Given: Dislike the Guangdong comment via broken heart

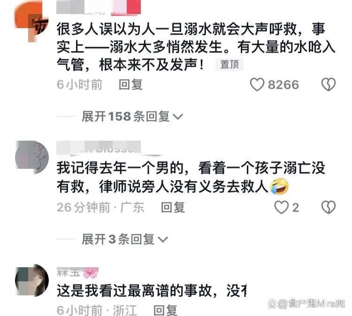Looking at the screenshot, I should point(329,207).
